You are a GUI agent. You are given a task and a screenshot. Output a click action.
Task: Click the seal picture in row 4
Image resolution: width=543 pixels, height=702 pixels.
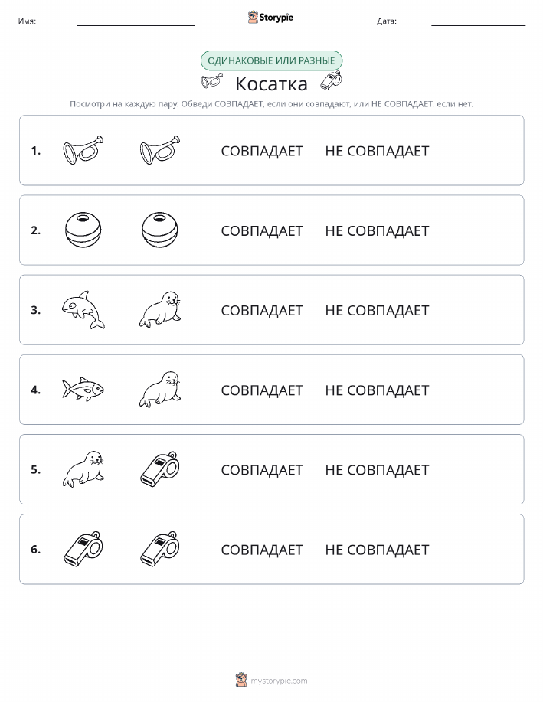click(160, 389)
